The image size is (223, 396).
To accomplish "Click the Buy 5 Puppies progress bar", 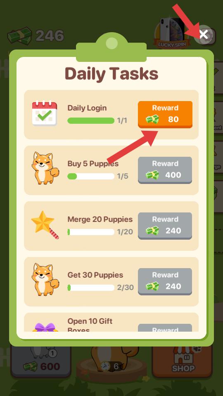I will point(91,176).
